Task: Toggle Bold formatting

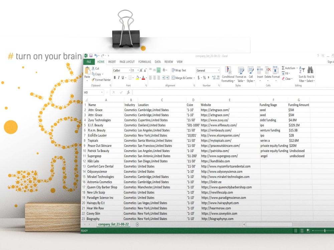Action: pos(115,78)
